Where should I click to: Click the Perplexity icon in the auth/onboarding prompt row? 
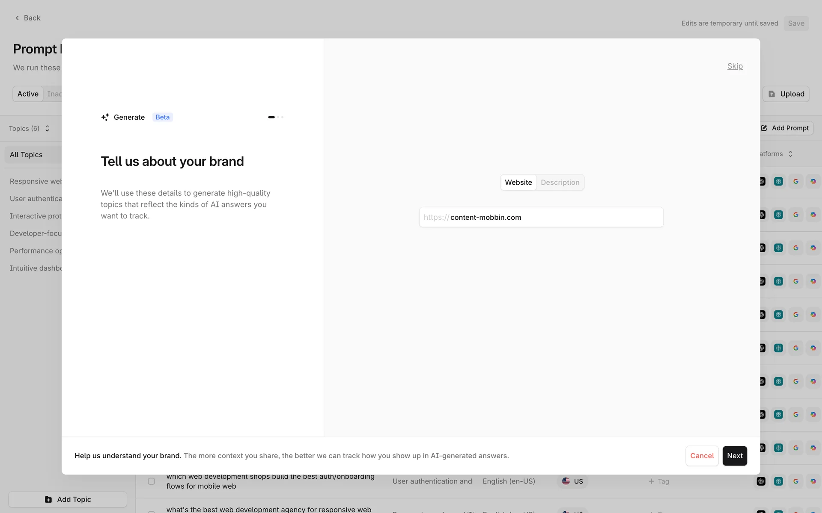coord(778,481)
